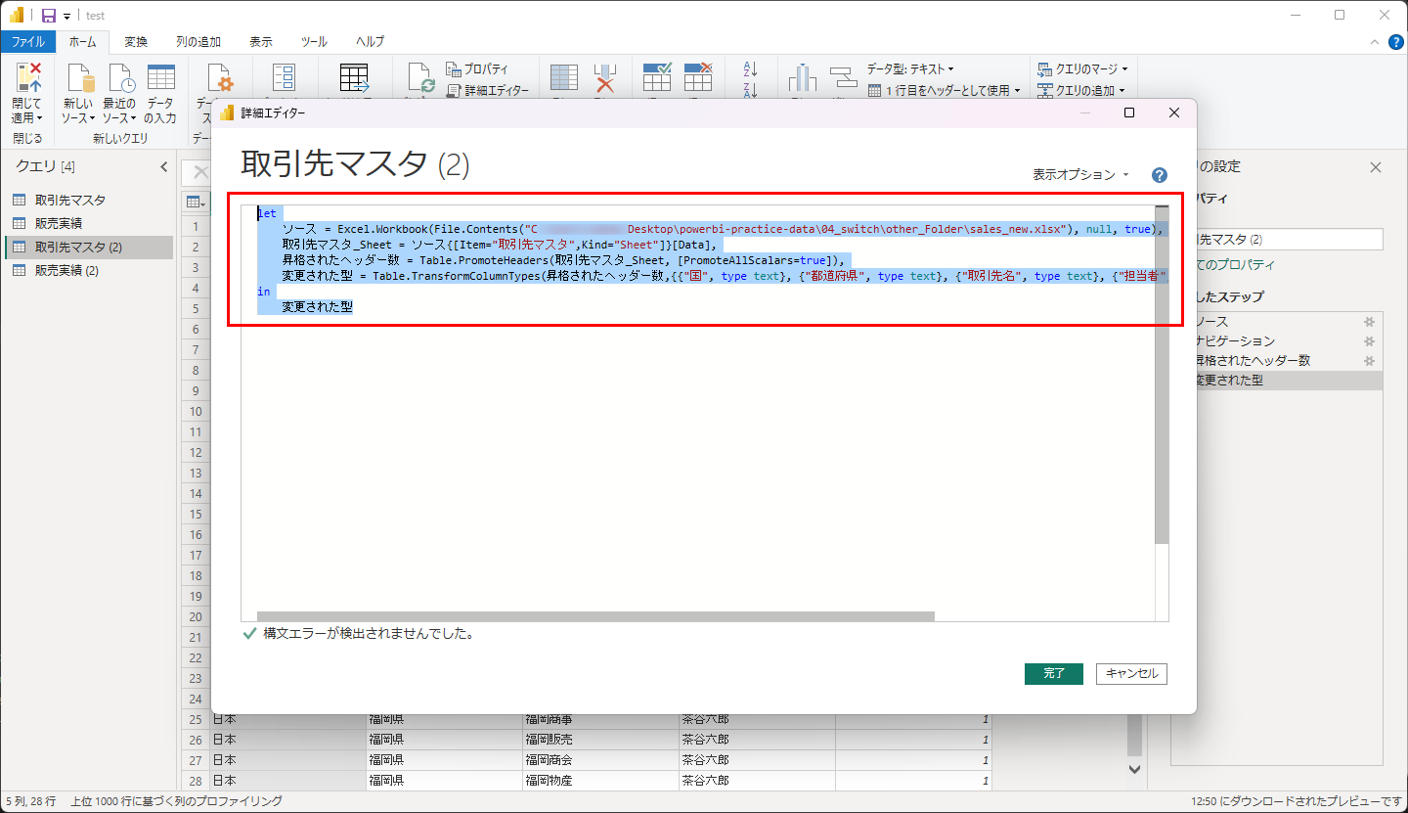Viewport: 1408px width, 813px height.
Task: Click キャンセル in the advanced editor
Action: point(1132,673)
